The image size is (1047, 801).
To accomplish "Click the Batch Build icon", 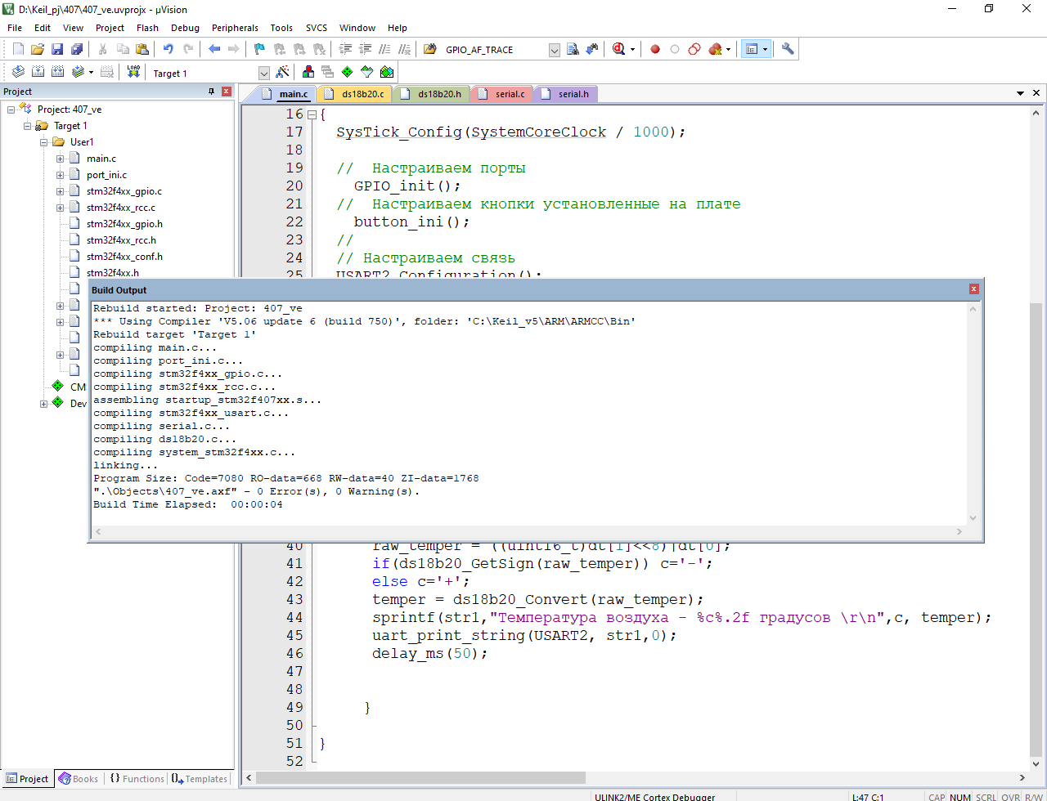I will [78, 72].
